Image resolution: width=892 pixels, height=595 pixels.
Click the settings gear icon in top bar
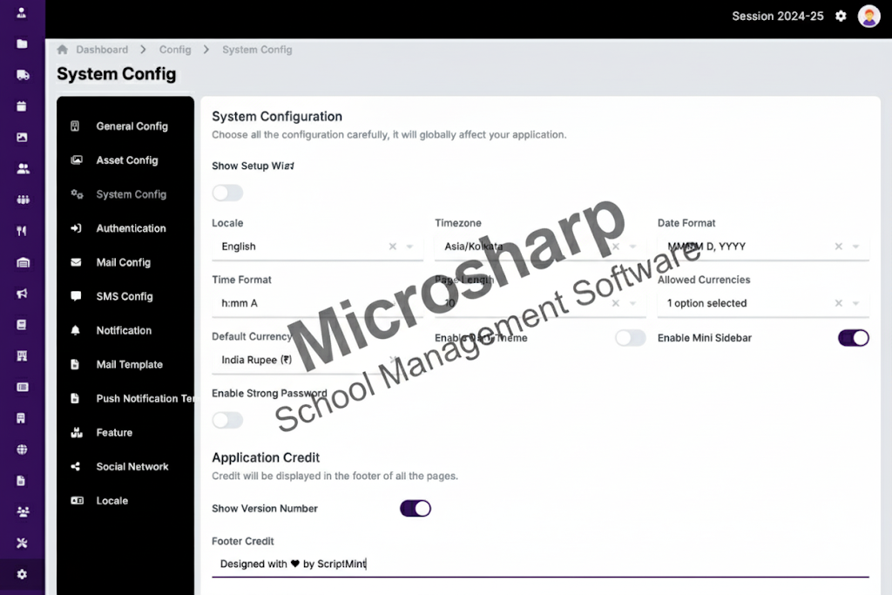click(841, 16)
